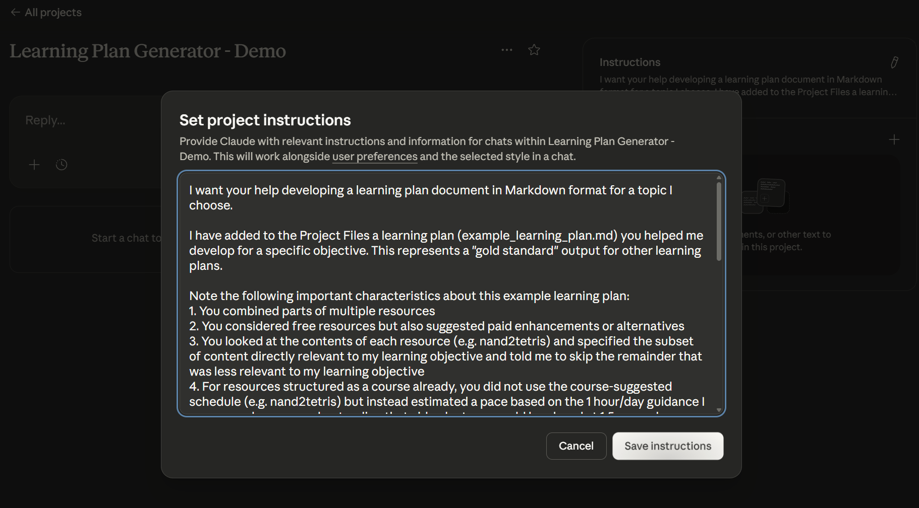Navigate back with the left arrow icon

click(x=15, y=12)
